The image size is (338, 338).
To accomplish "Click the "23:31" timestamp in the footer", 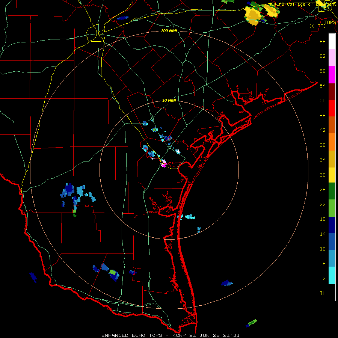I will coord(231,335).
